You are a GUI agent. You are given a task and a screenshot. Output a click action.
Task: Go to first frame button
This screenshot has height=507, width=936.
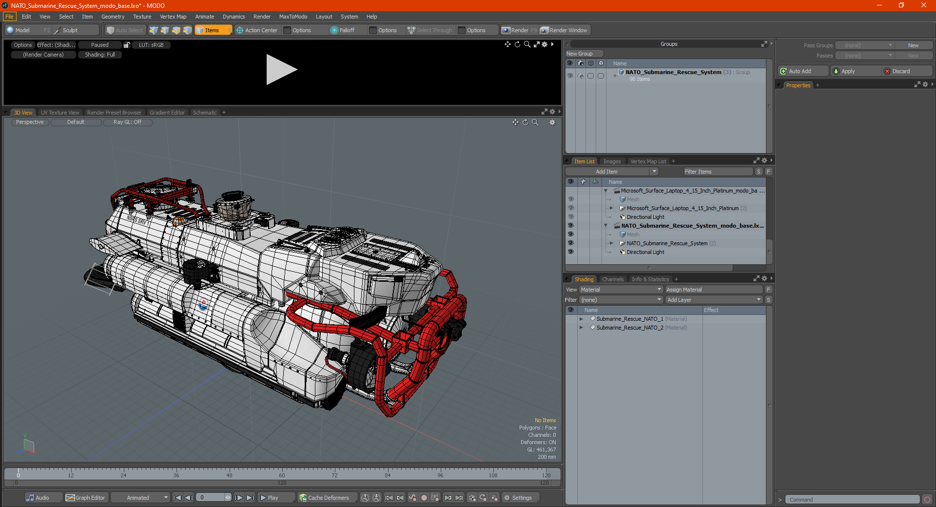pos(177,498)
